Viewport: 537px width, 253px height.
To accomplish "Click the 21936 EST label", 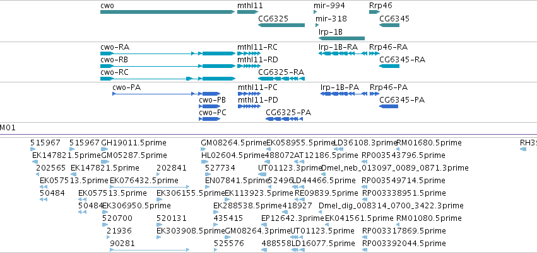I will (x=119, y=231).
